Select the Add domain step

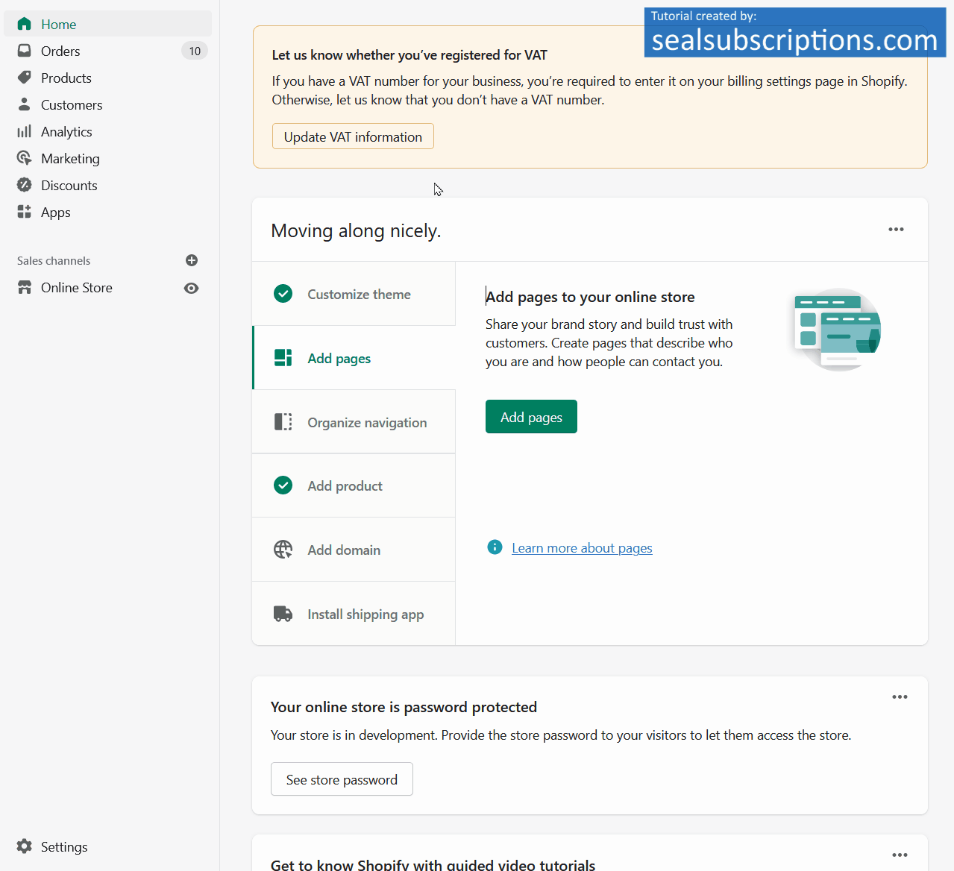click(x=354, y=550)
